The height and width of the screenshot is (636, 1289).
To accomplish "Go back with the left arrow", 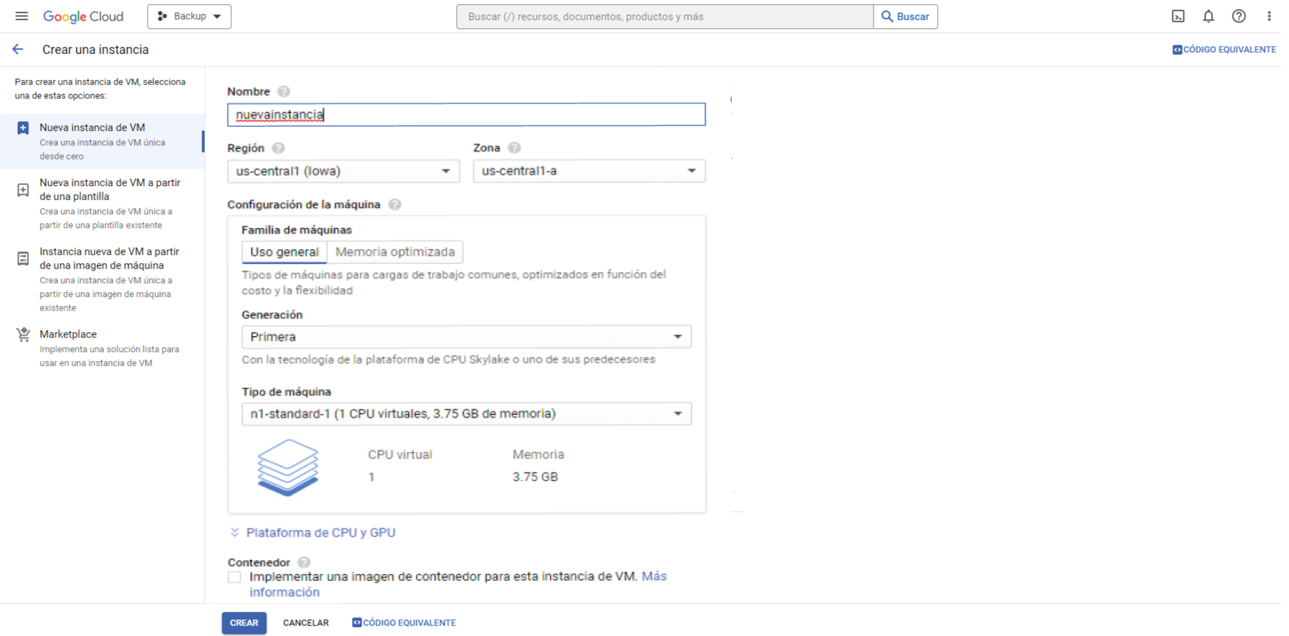I will 18,50.
